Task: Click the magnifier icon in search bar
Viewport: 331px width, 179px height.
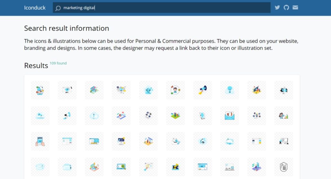Action: click(58, 8)
